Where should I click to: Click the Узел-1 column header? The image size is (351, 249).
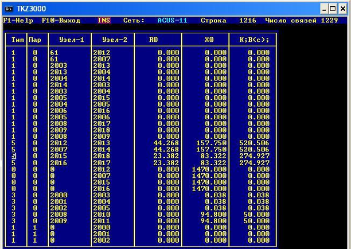pos(72,40)
